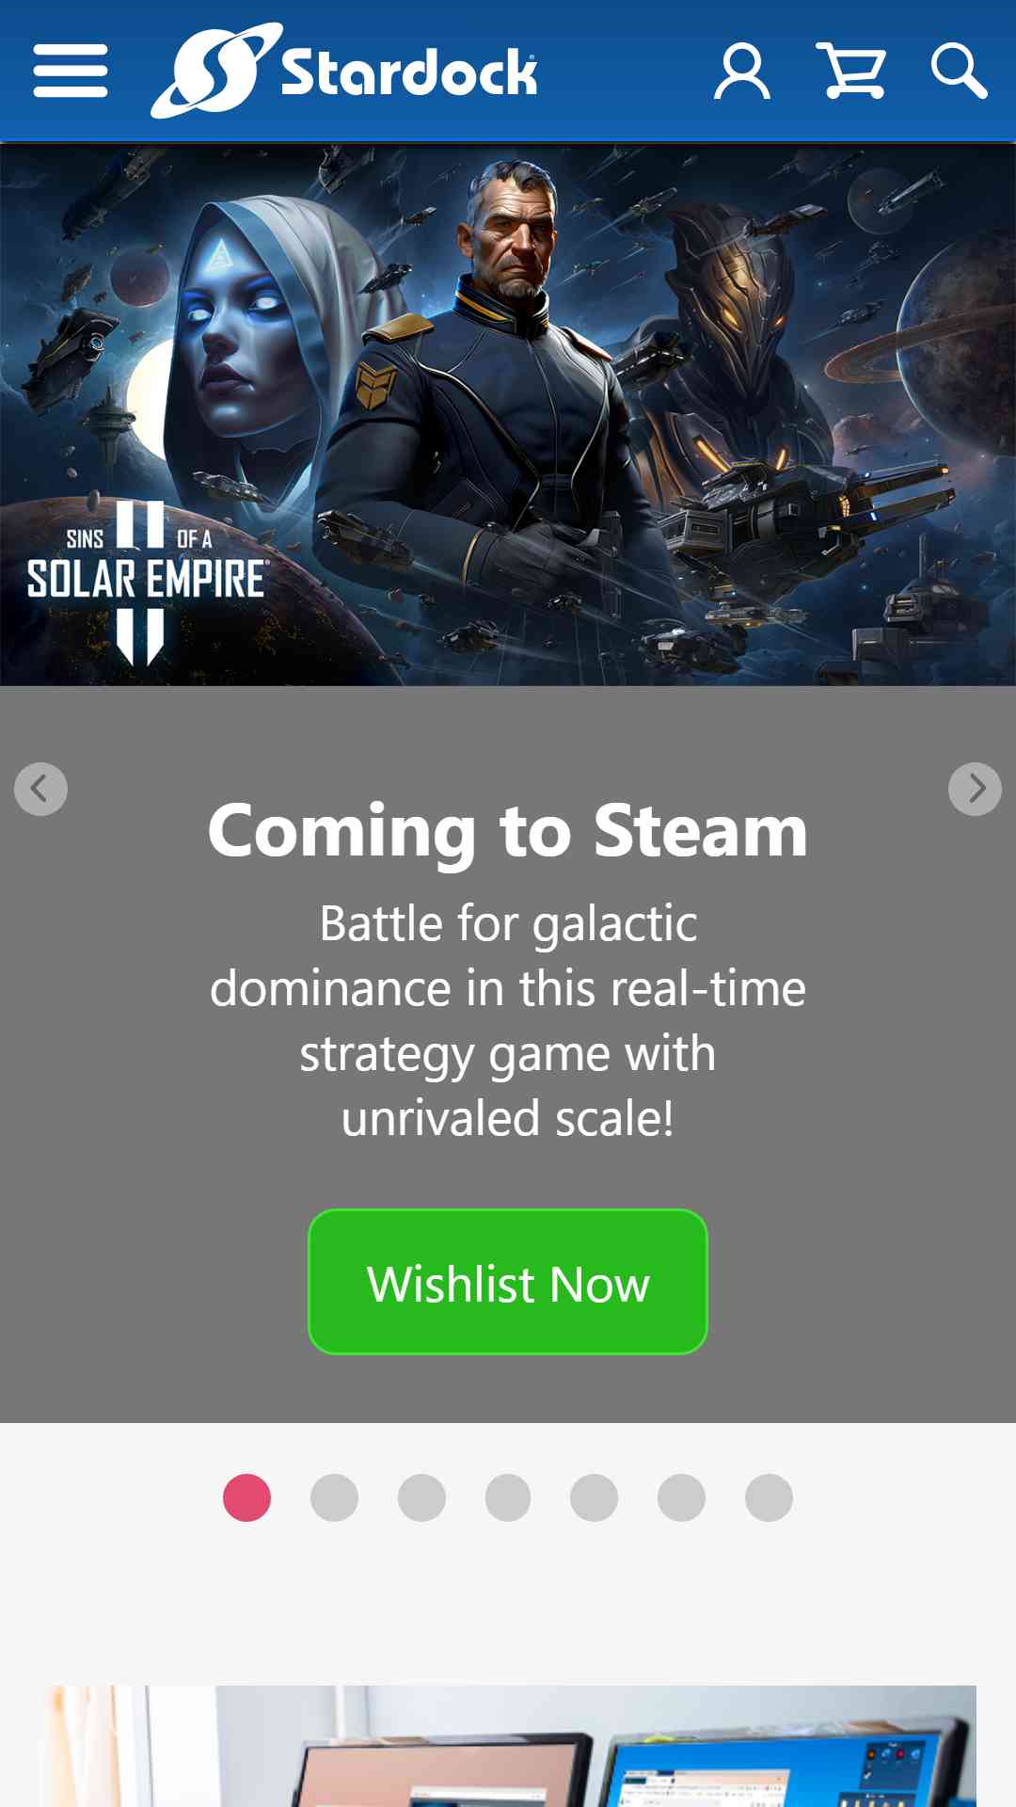The width and height of the screenshot is (1016, 1807).
Task: Select the sixth carousel dot
Action: pos(682,1497)
